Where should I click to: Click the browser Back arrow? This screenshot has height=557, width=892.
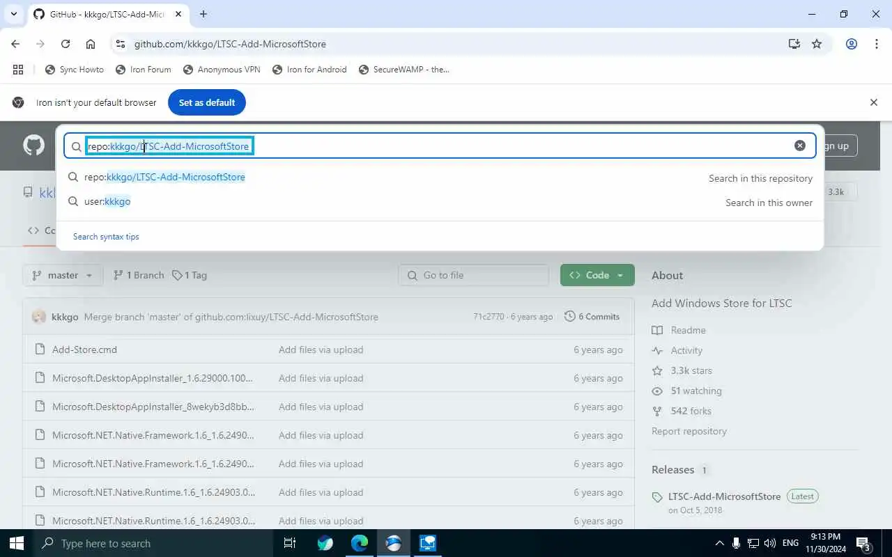[x=15, y=44]
